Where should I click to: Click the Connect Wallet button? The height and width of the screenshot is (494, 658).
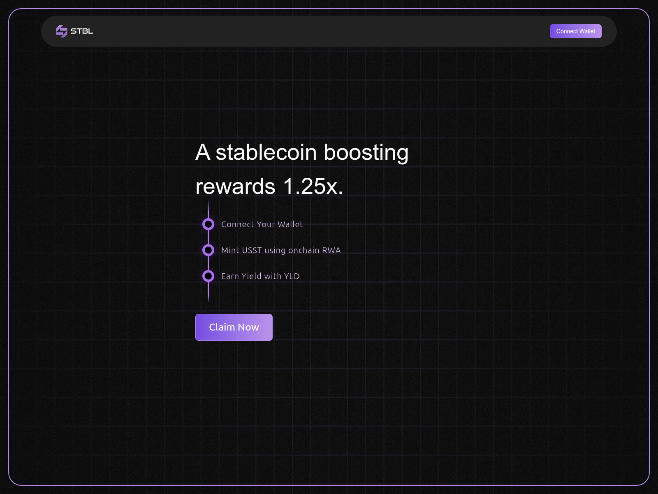pyautogui.click(x=575, y=31)
